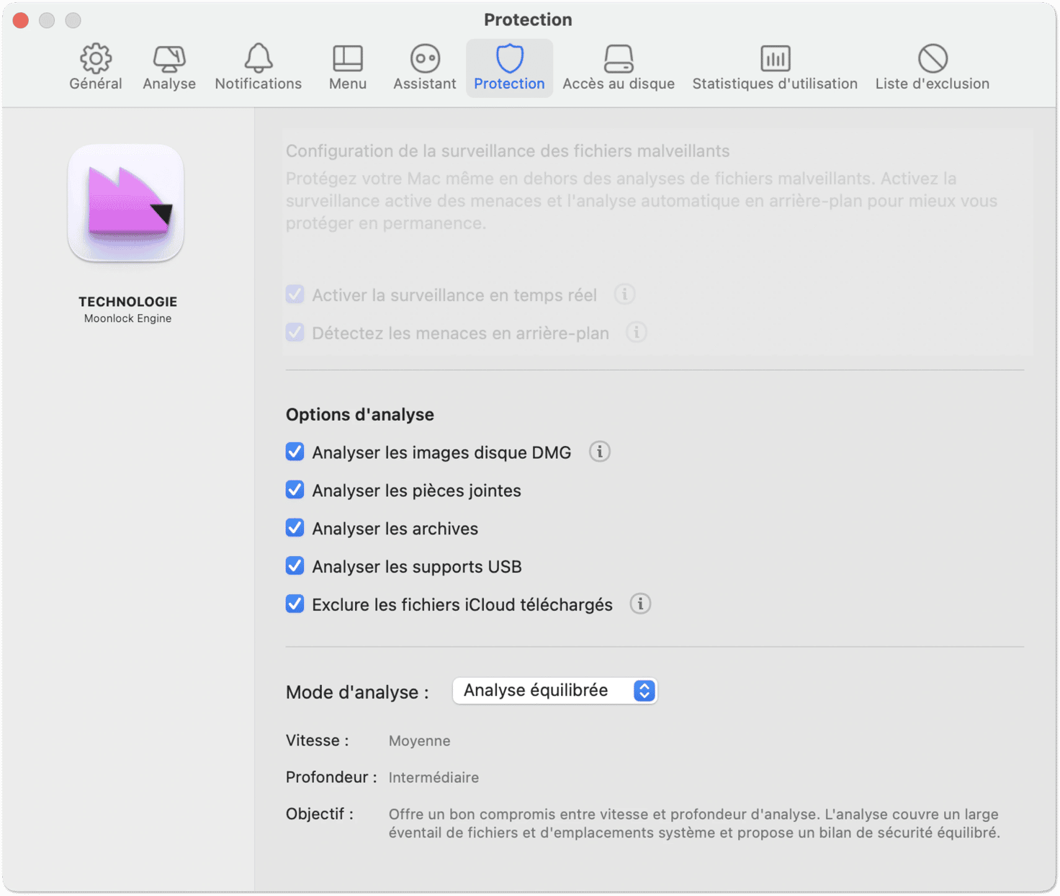
Task: Click the Mode d'analyse label
Action: click(x=357, y=692)
